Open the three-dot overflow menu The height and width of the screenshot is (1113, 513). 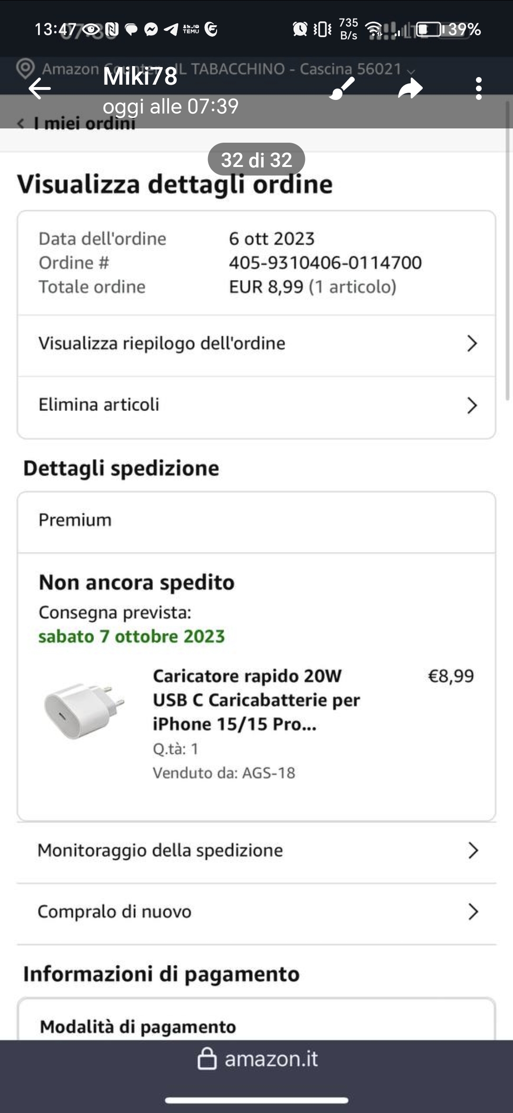pos(478,88)
